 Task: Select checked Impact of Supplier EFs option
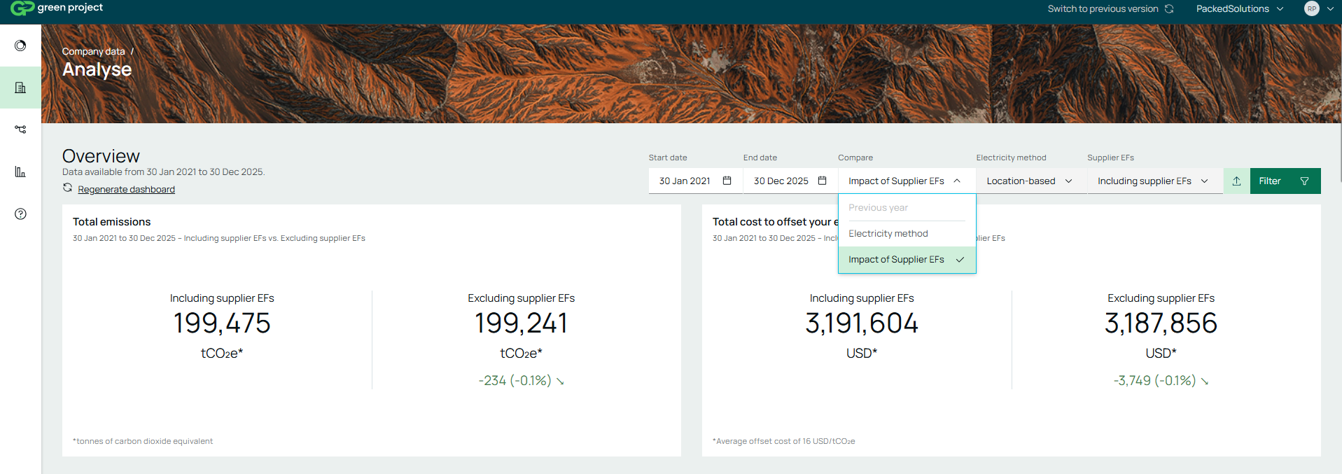click(896, 260)
